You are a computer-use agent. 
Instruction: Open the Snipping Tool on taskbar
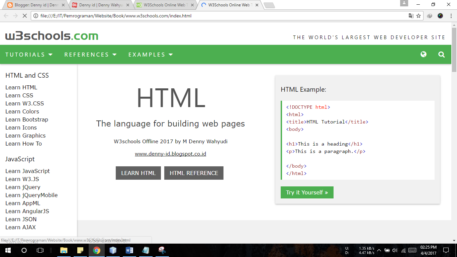[162, 250]
